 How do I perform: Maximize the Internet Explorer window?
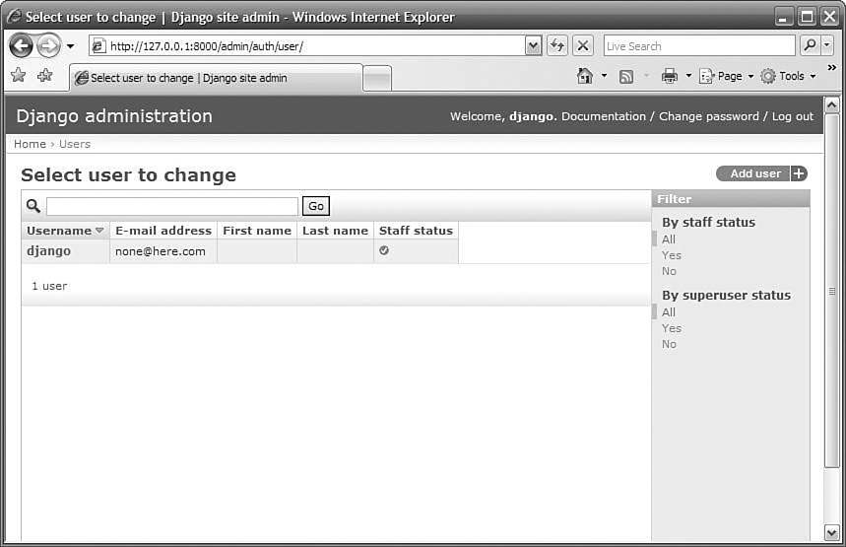pyautogui.click(x=807, y=17)
